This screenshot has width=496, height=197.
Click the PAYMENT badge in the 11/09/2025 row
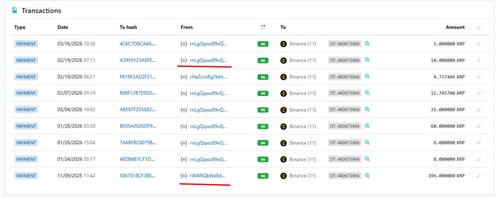pos(26,176)
